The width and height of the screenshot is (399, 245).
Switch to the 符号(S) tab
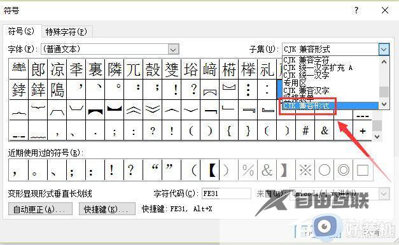pos(22,31)
